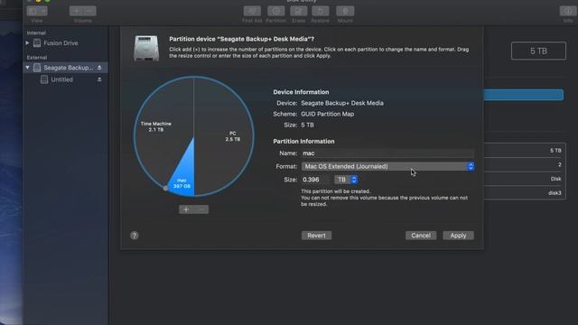578x325 pixels.
Task: Click the remove Volume minus toolbar button
Action: (89, 11)
